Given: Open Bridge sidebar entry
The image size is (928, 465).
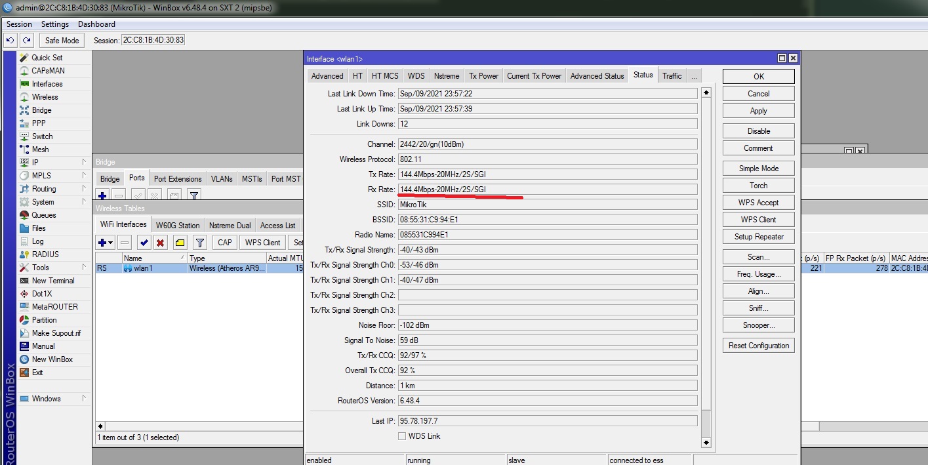Looking at the screenshot, I should point(41,110).
